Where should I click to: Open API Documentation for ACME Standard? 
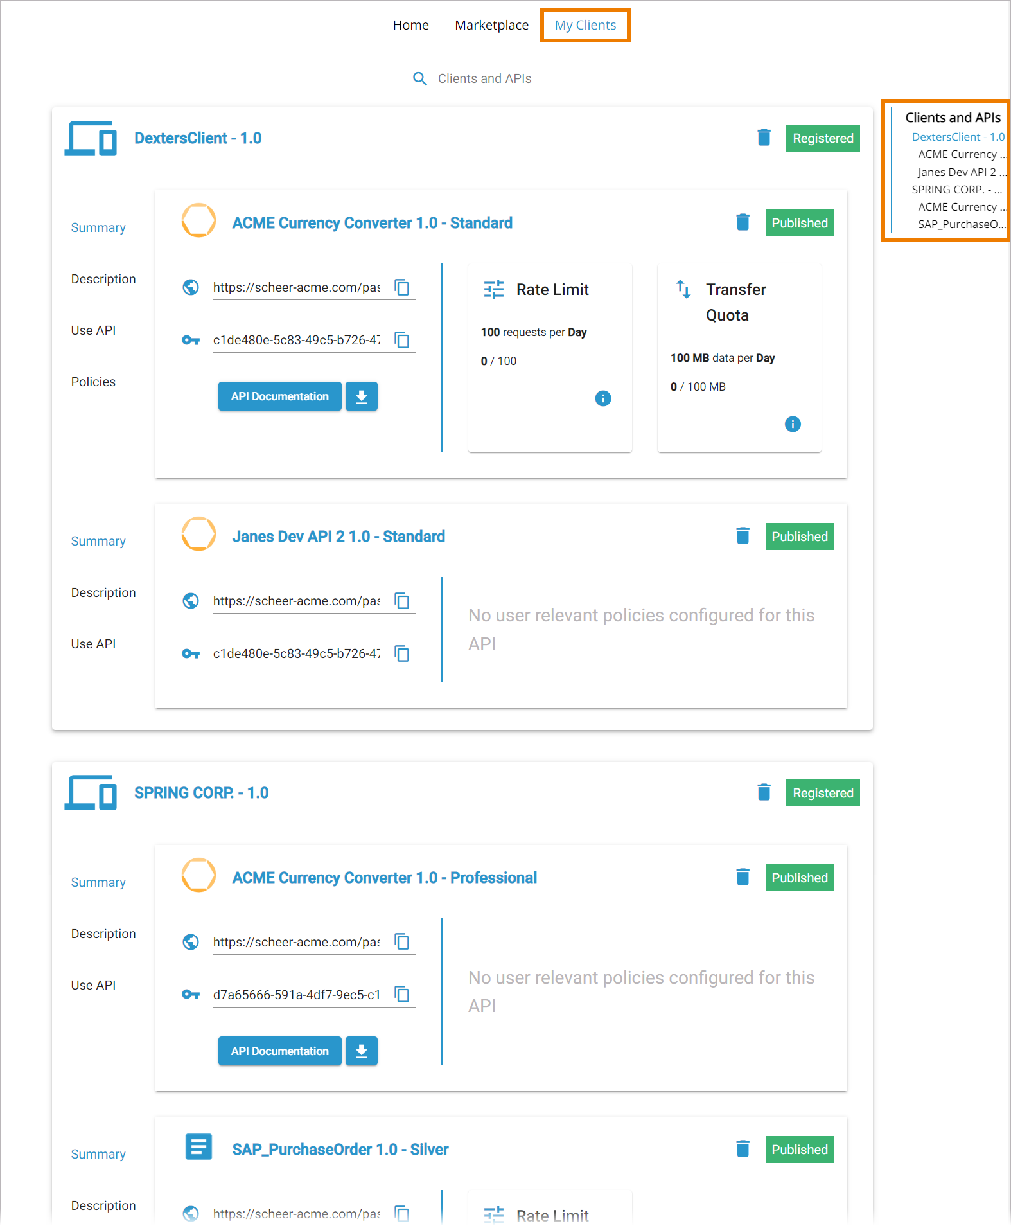280,396
